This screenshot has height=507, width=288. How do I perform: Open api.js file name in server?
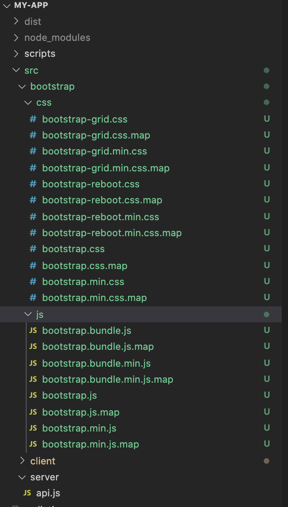click(x=48, y=493)
